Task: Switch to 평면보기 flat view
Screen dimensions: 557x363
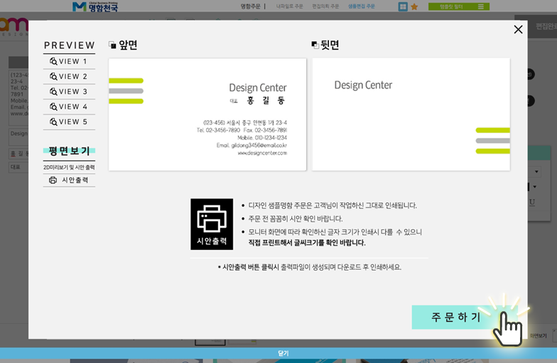Action: pyautogui.click(x=70, y=151)
